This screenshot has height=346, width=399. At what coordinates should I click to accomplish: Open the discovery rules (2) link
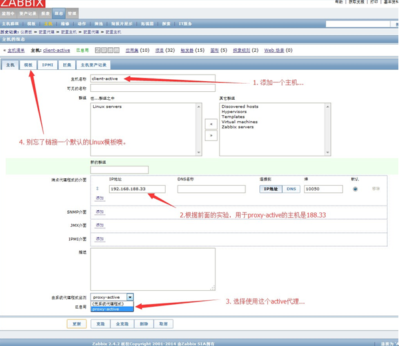(x=241, y=50)
